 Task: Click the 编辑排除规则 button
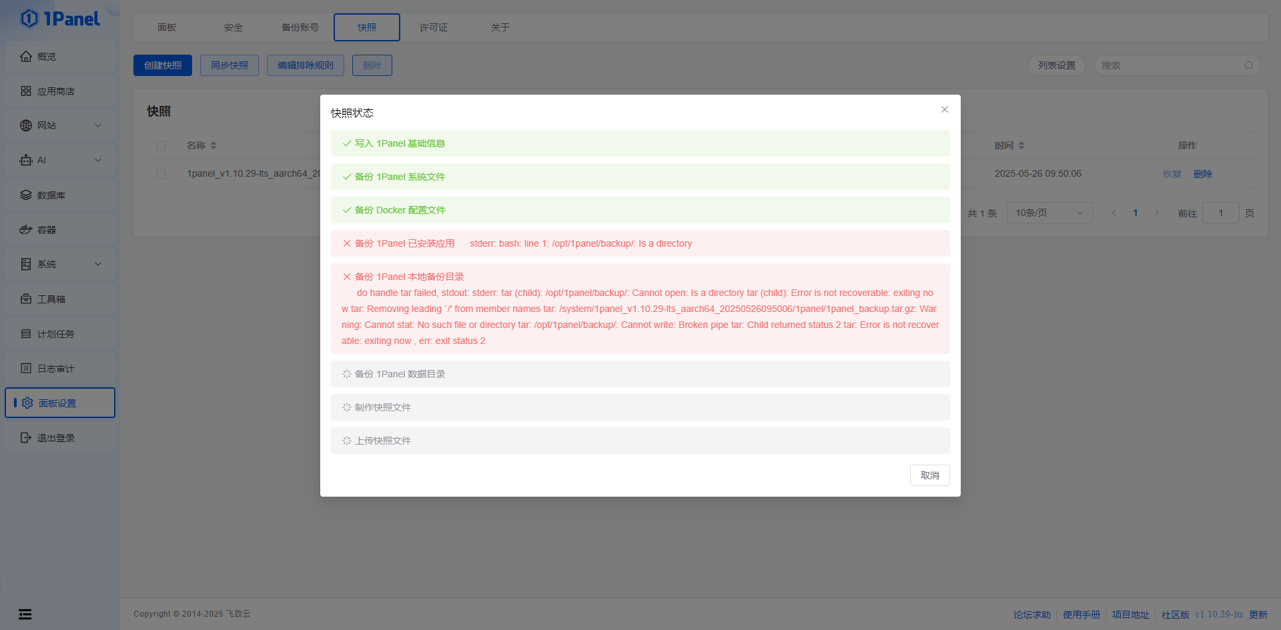click(x=306, y=65)
